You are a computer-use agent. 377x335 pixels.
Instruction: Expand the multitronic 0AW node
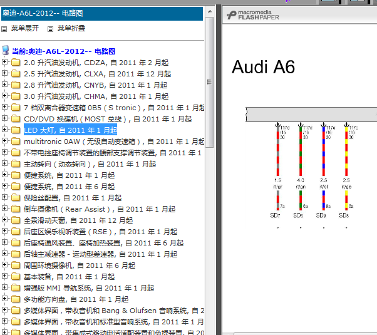[x=4, y=141]
